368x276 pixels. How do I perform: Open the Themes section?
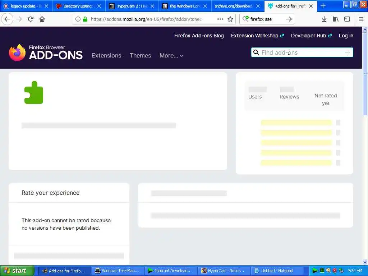pos(141,55)
